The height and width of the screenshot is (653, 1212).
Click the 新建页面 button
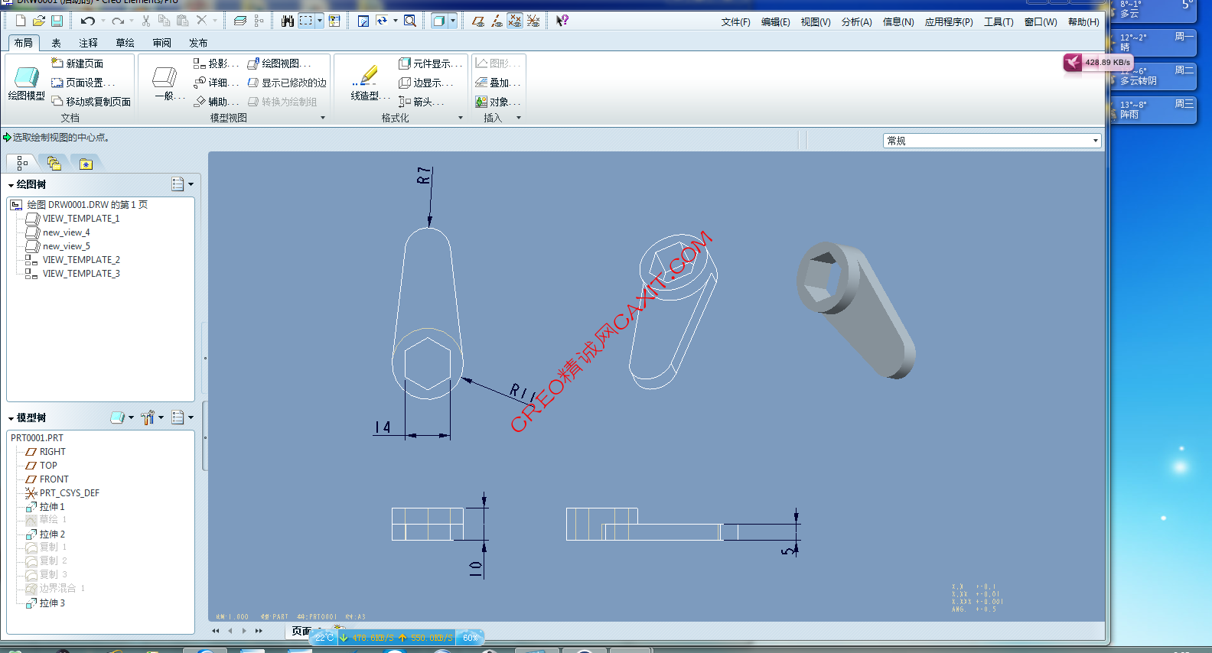77,63
